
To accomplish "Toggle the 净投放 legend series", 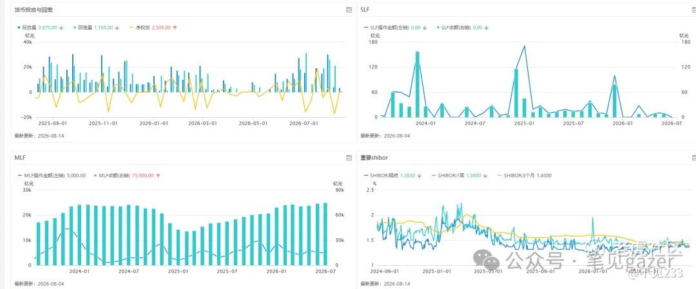I will 139,28.
